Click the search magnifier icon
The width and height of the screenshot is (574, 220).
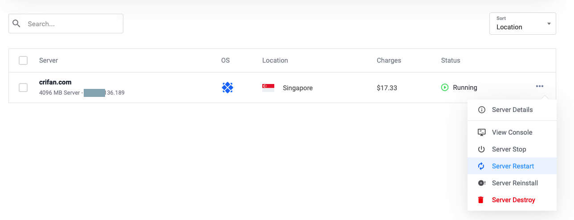[x=16, y=24]
